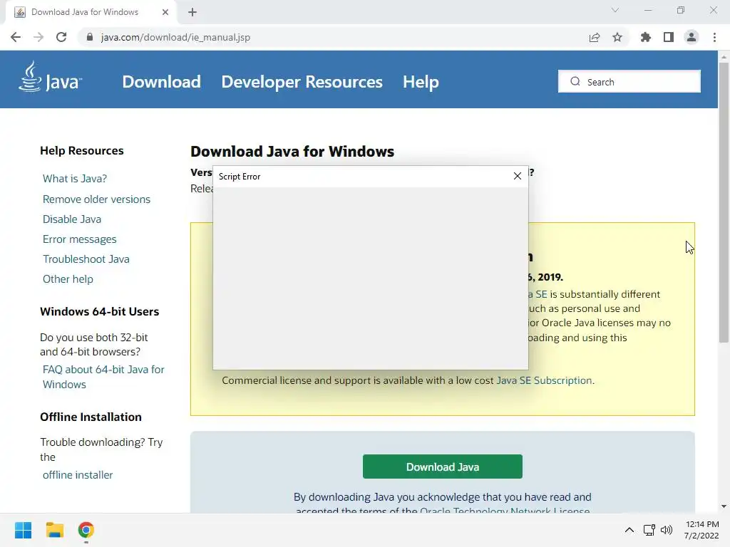The height and width of the screenshot is (547, 730).
Task: Open 'Remove older versions' link
Action: [96, 199]
